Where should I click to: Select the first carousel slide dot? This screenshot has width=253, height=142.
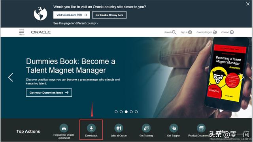point(116,112)
